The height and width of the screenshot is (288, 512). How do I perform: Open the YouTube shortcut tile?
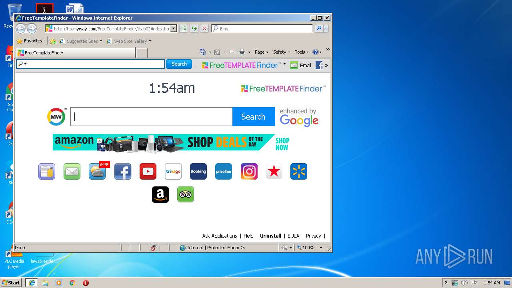pyautogui.click(x=148, y=172)
